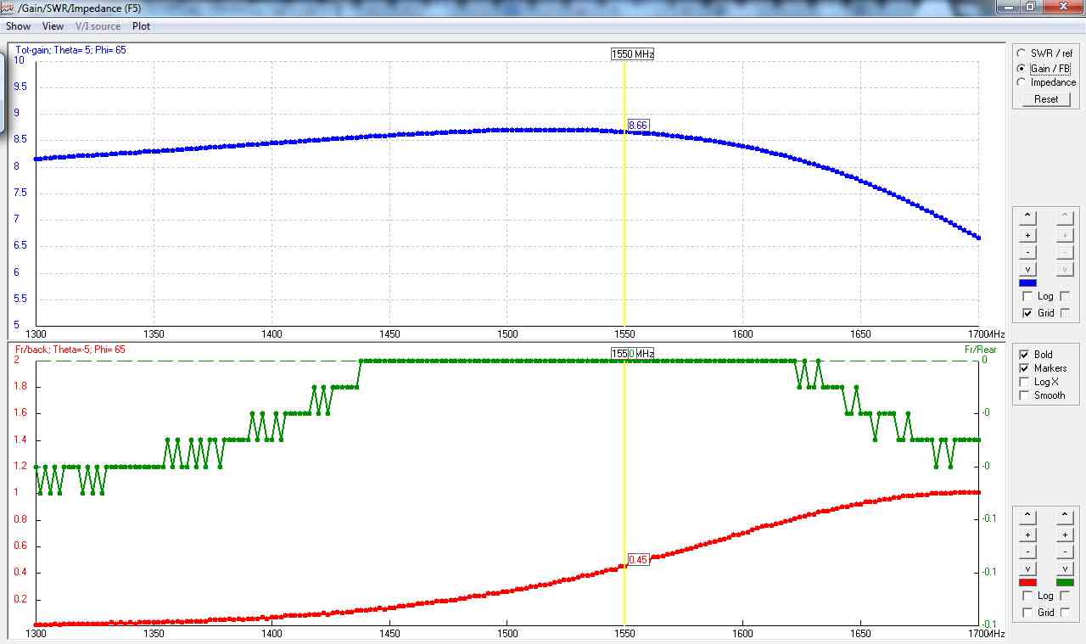Uncheck the Markers checkbox

pyautogui.click(x=1024, y=368)
